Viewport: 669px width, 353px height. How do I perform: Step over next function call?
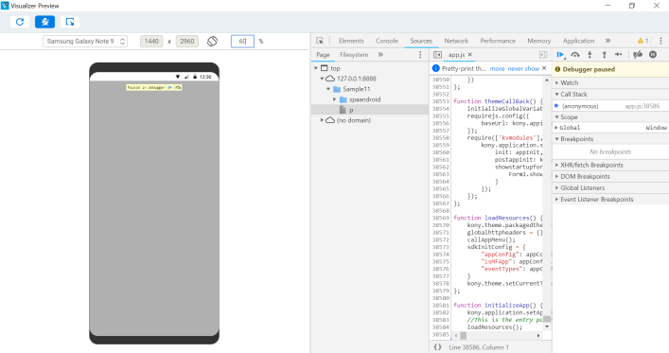pos(575,55)
